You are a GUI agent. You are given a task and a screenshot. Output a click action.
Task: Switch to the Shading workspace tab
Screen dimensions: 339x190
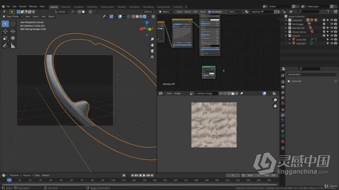[x=121, y=7]
